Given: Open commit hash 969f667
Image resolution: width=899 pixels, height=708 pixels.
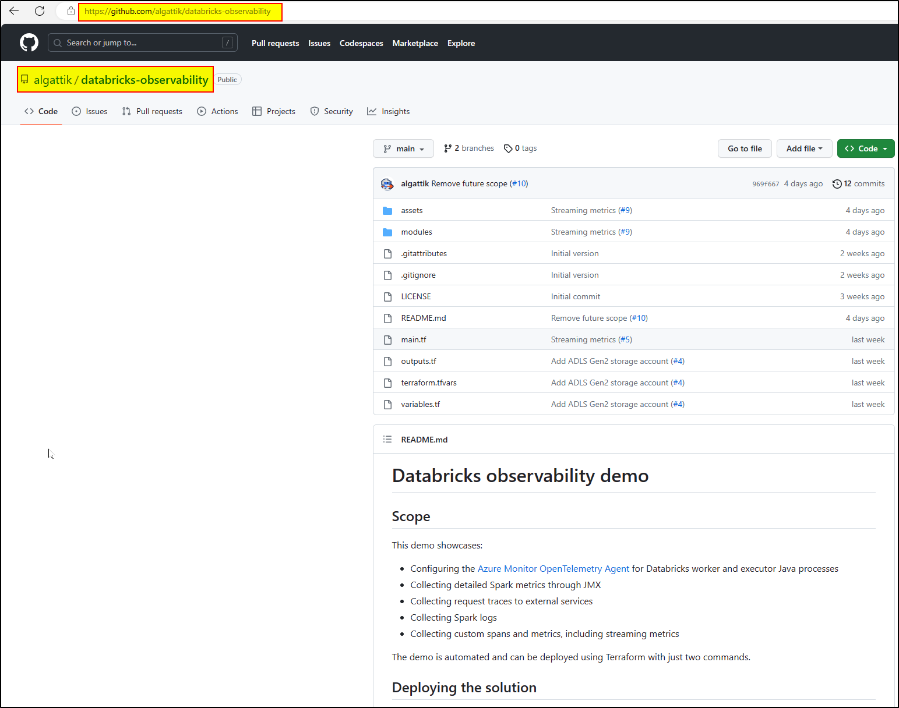Looking at the screenshot, I should tap(766, 184).
